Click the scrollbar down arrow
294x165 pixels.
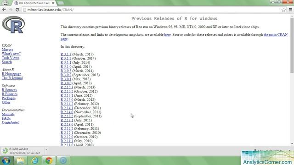(292, 143)
